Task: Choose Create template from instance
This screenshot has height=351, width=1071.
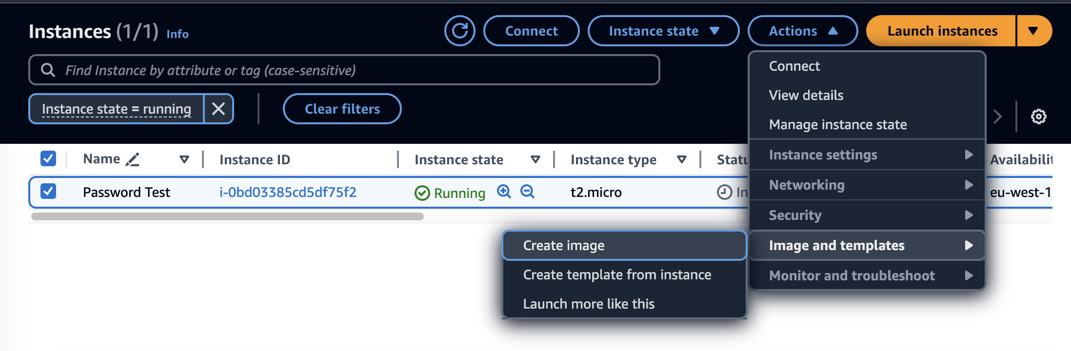Action: [x=617, y=275]
